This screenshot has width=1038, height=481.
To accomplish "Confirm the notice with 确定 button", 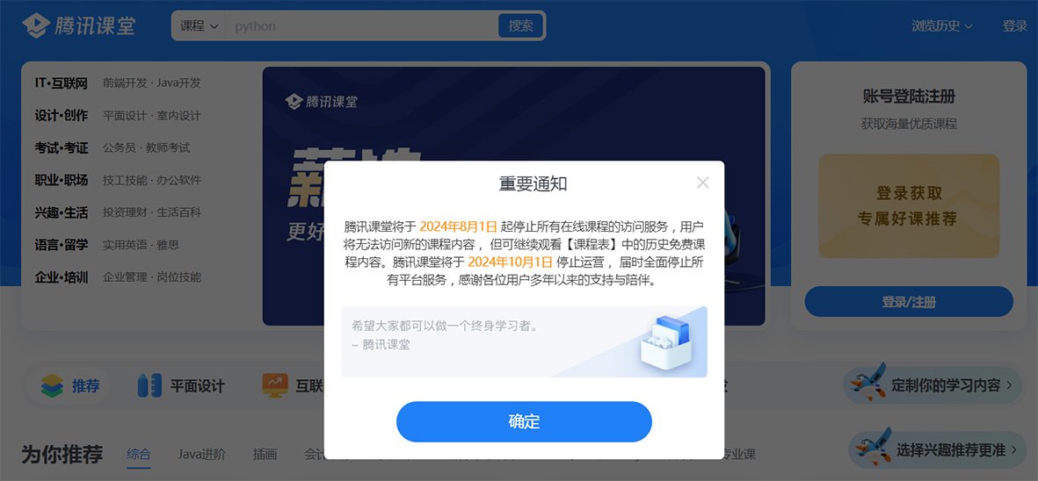I will [524, 421].
